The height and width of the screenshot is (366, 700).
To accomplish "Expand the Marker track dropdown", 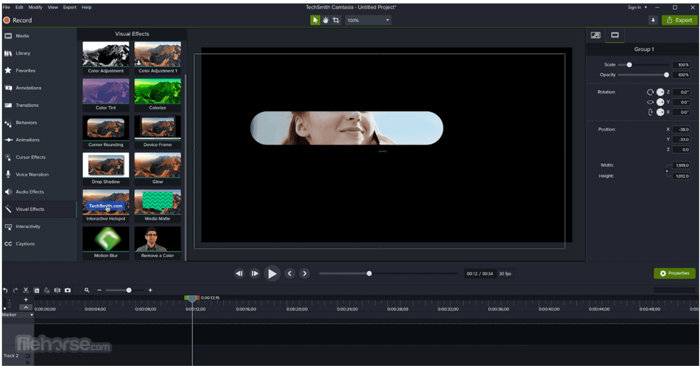I will click(31, 315).
